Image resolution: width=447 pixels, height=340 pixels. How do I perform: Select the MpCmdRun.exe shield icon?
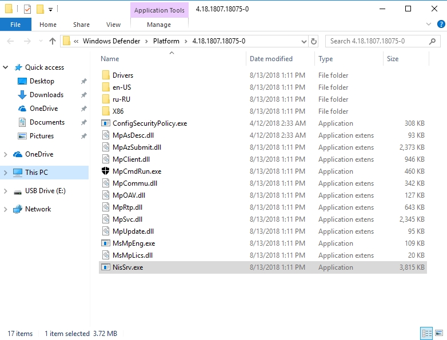(106, 171)
